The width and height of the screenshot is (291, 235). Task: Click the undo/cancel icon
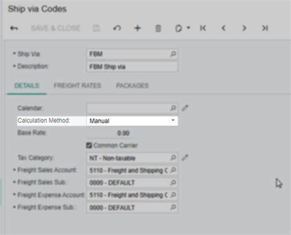(117, 28)
